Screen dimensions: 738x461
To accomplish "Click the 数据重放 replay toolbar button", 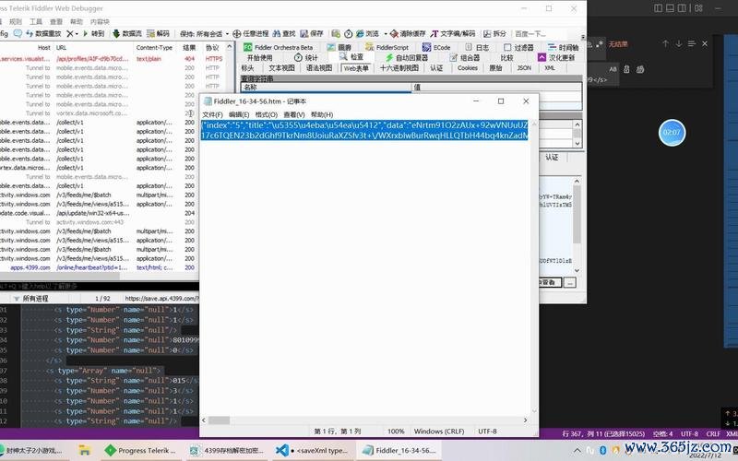I will pyautogui.click(x=43, y=33).
